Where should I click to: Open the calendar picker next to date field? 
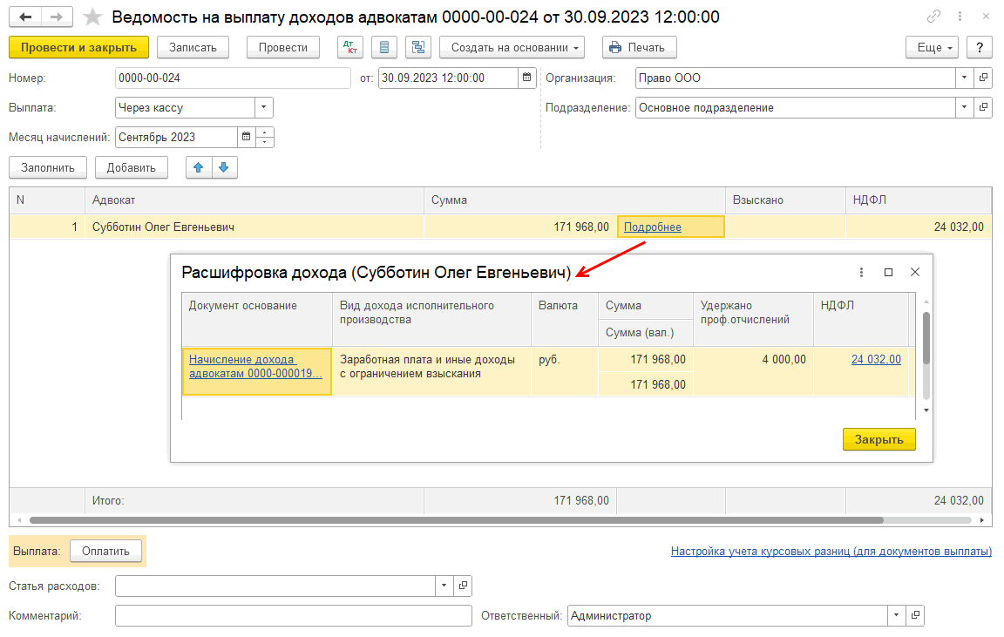(526, 78)
